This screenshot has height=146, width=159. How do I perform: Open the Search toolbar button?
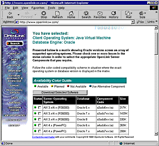pos(86,15)
